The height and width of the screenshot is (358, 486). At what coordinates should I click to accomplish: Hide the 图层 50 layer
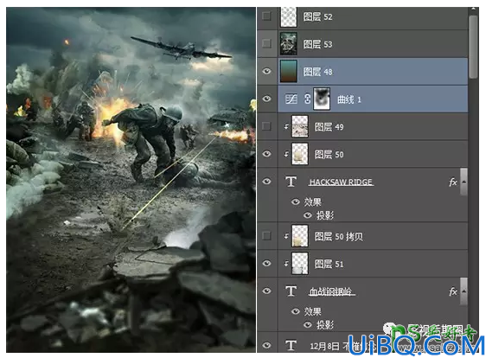click(266, 154)
